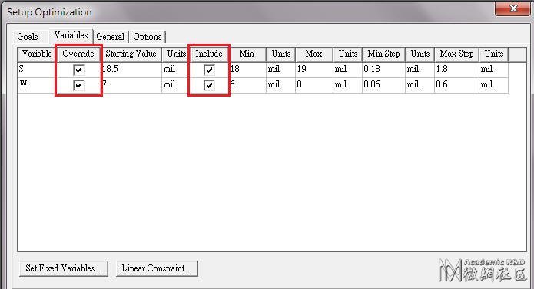The image size is (534, 289).
Task: Select Starting Value 18.5 cell for S
Action: click(131, 70)
